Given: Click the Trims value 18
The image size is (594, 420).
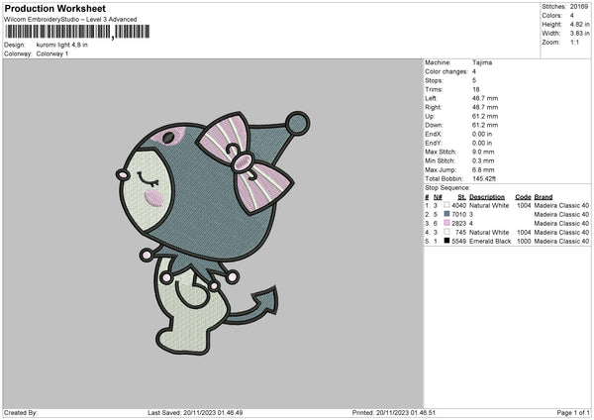Looking at the screenshot, I should [476, 89].
